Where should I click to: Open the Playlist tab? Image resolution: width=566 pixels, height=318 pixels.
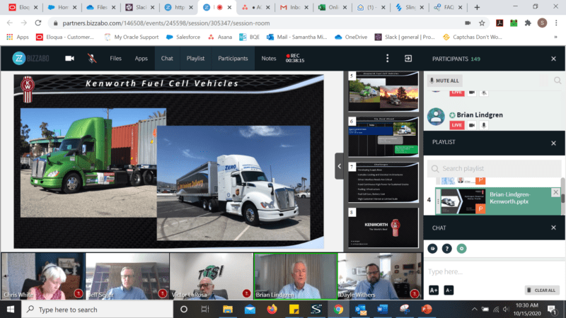tap(195, 59)
